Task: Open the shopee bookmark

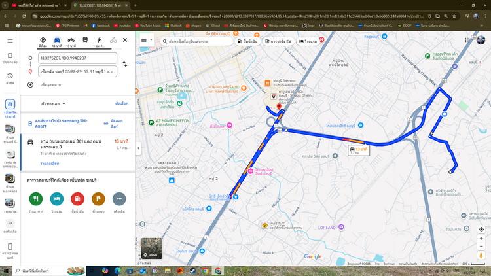Action: pos(194,26)
